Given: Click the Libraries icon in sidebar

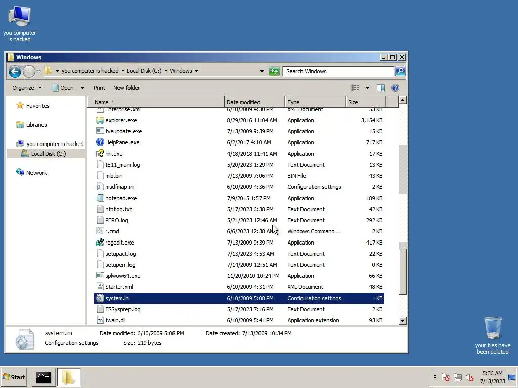Looking at the screenshot, I should pyautogui.click(x=20, y=125).
